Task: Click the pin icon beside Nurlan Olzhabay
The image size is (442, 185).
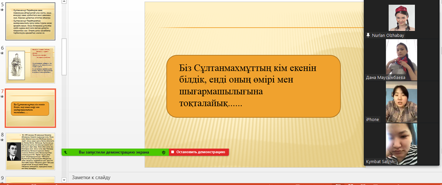Action: coord(368,35)
